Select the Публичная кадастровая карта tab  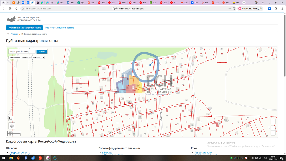pyautogui.click(x=24, y=28)
